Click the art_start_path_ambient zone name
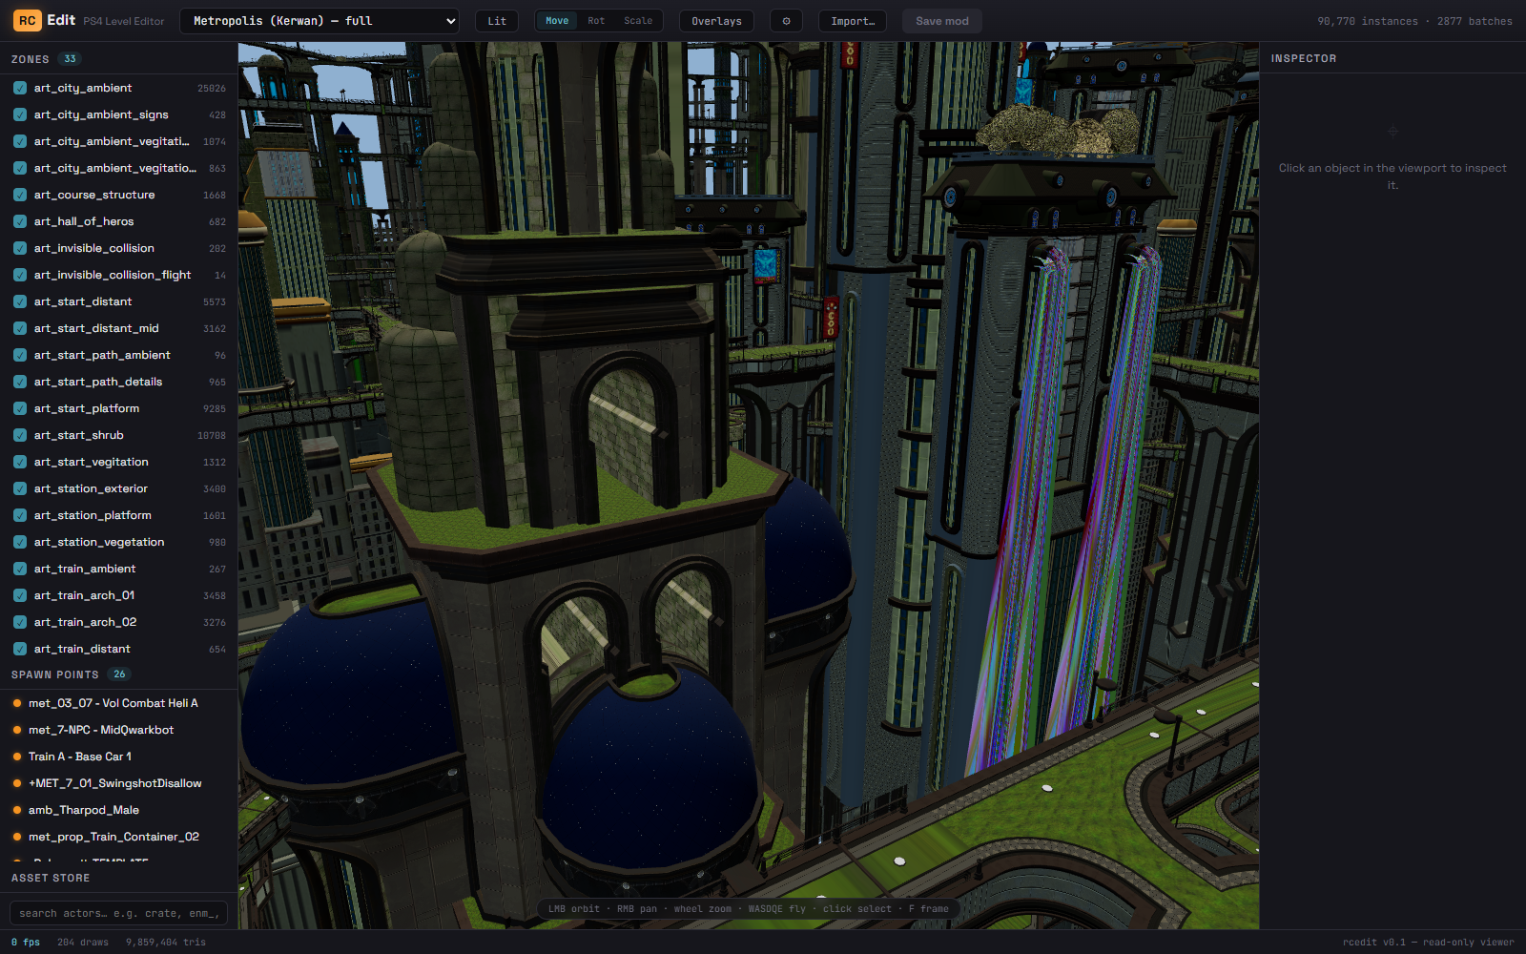Image resolution: width=1526 pixels, height=954 pixels. click(x=102, y=355)
